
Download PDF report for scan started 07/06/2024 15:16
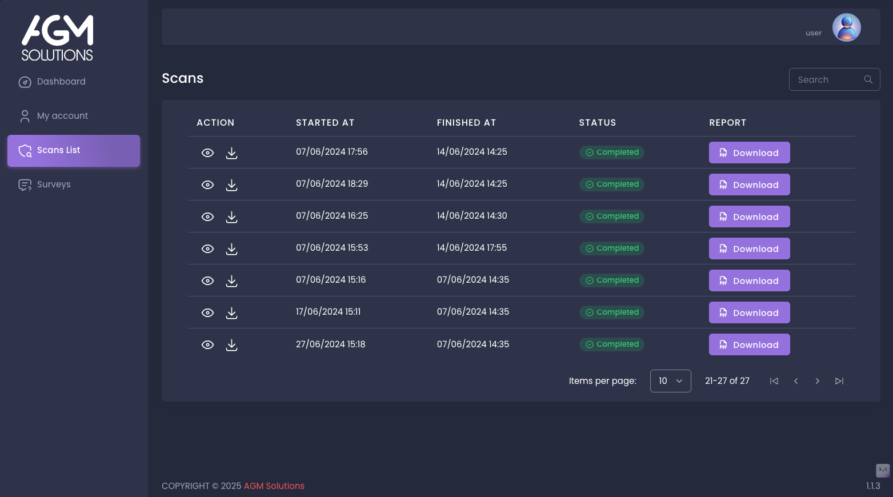(x=749, y=280)
